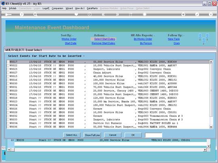Viewport: 218px width, 163px height.
Task: Click the event list scroll-down arrow
Action: [x=211, y=127]
